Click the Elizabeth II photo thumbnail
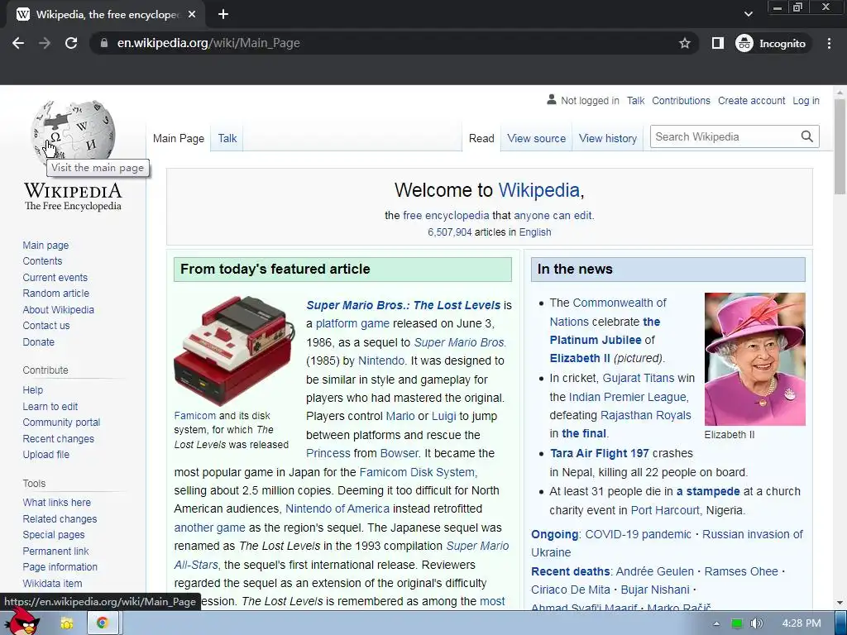Screen dimensions: 847x635 coord(754,359)
